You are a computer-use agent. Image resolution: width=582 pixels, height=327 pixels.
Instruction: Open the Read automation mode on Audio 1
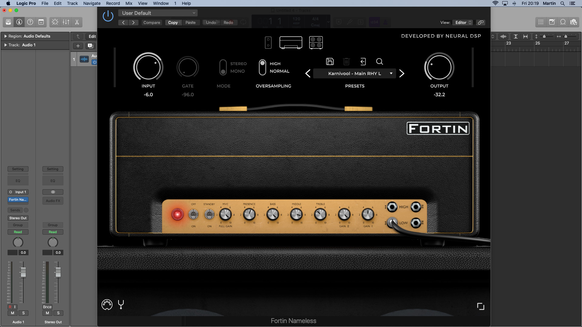(18, 232)
